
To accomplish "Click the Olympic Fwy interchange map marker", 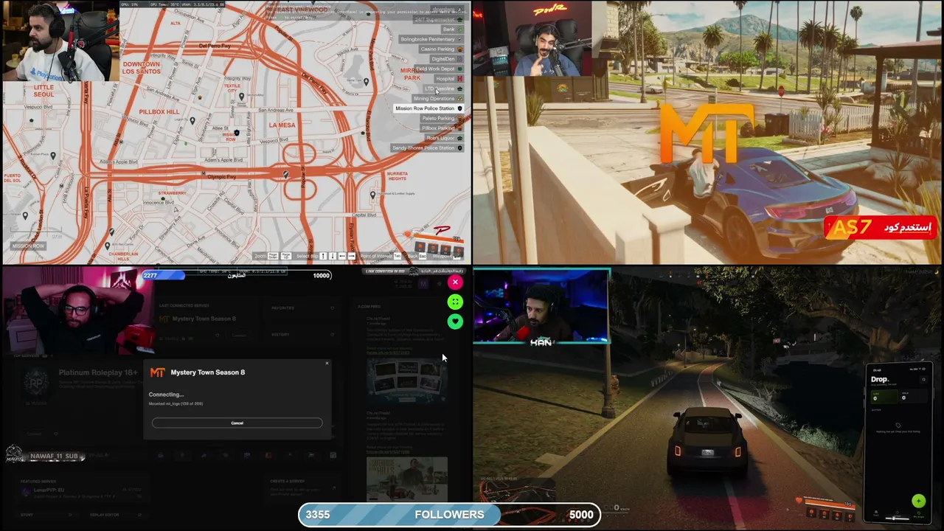I will click(286, 174).
